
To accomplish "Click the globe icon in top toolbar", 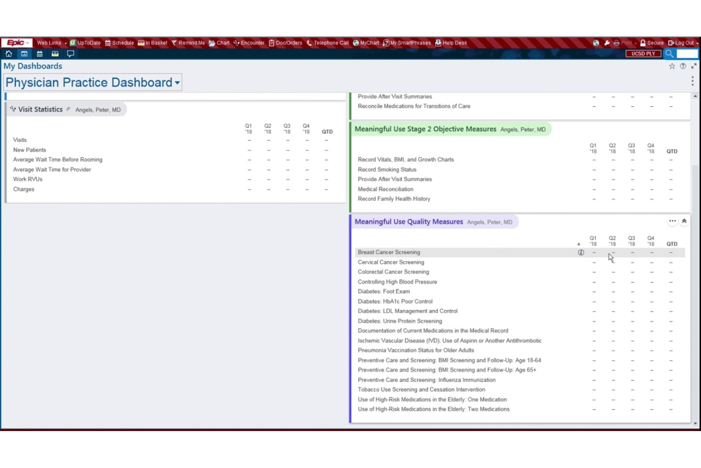I will (x=596, y=43).
